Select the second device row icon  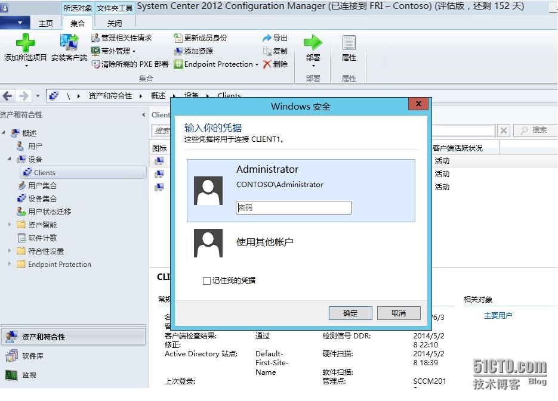(159, 174)
